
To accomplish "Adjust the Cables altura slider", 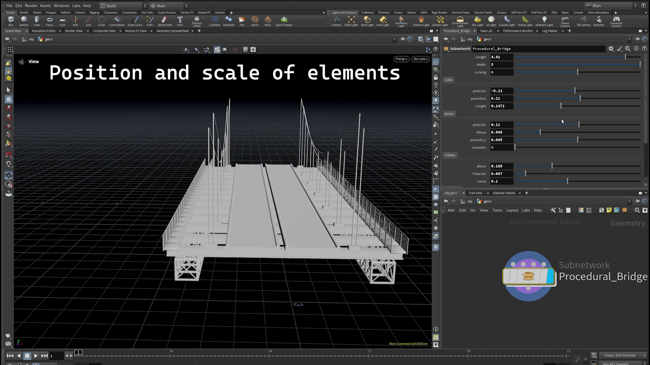I will (x=578, y=166).
